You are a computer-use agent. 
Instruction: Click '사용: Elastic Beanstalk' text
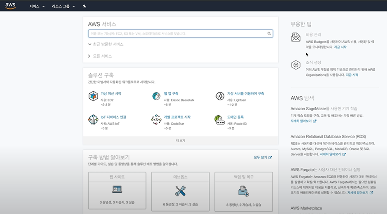(x=179, y=100)
